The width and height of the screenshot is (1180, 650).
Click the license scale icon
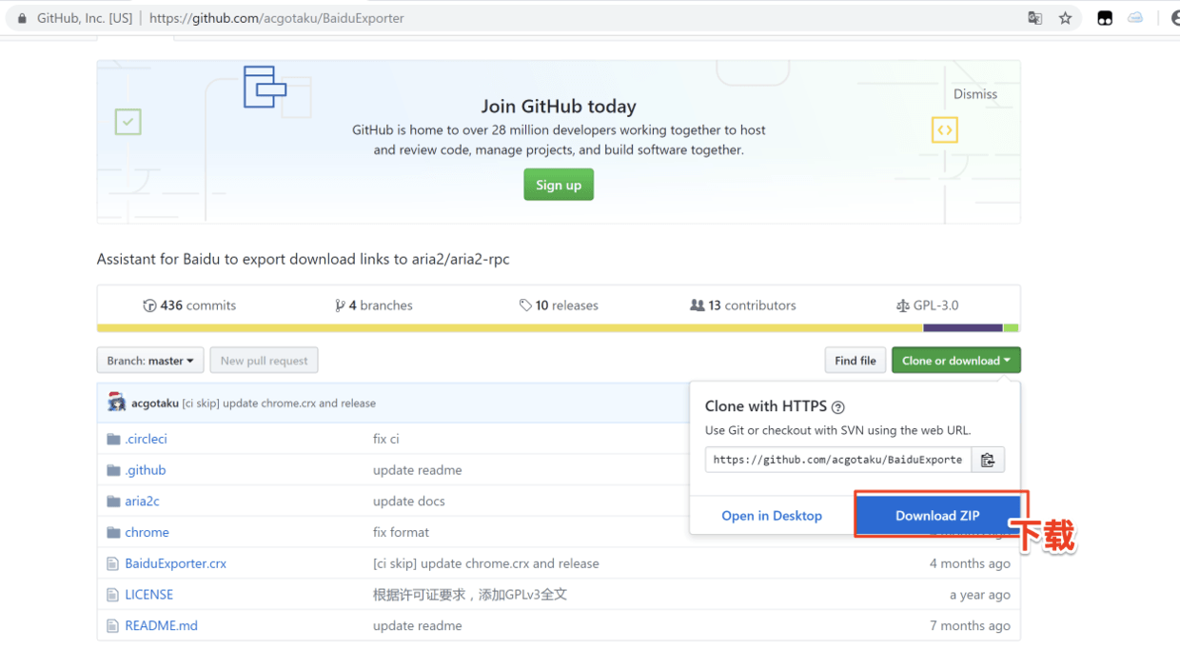tap(903, 305)
